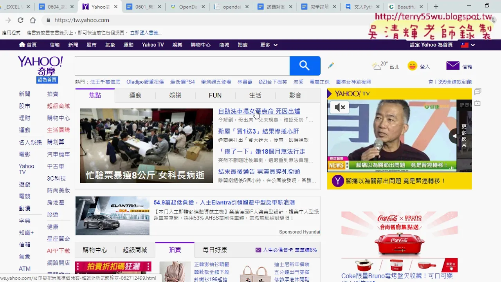Click the site lock icon in the address bar
This screenshot has width=501, height=282.
[48, 20]
